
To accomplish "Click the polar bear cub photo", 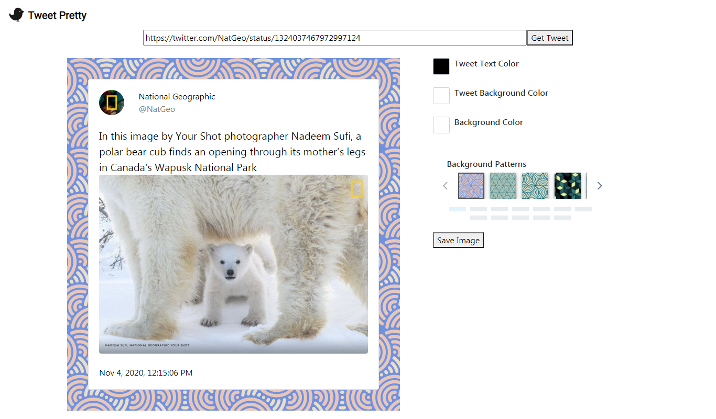I will [233, 264].
